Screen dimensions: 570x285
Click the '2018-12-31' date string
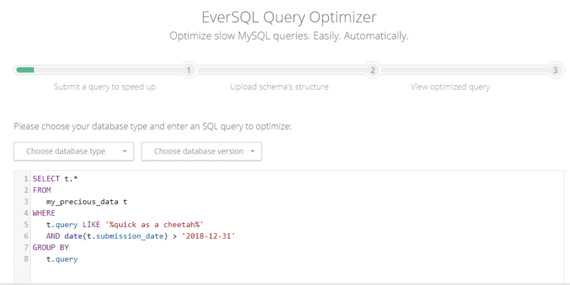(x=209, y=236)
